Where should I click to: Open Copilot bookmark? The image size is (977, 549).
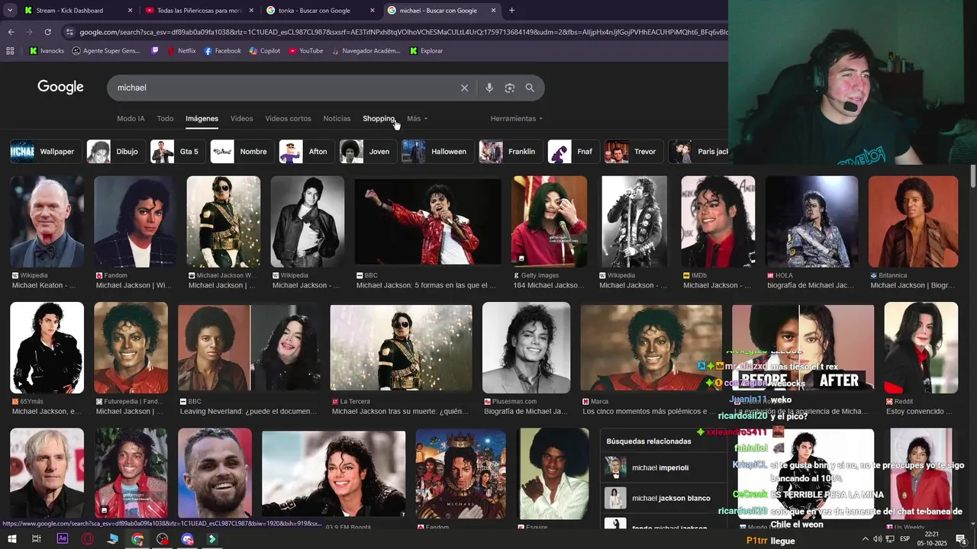pos(265,51)
